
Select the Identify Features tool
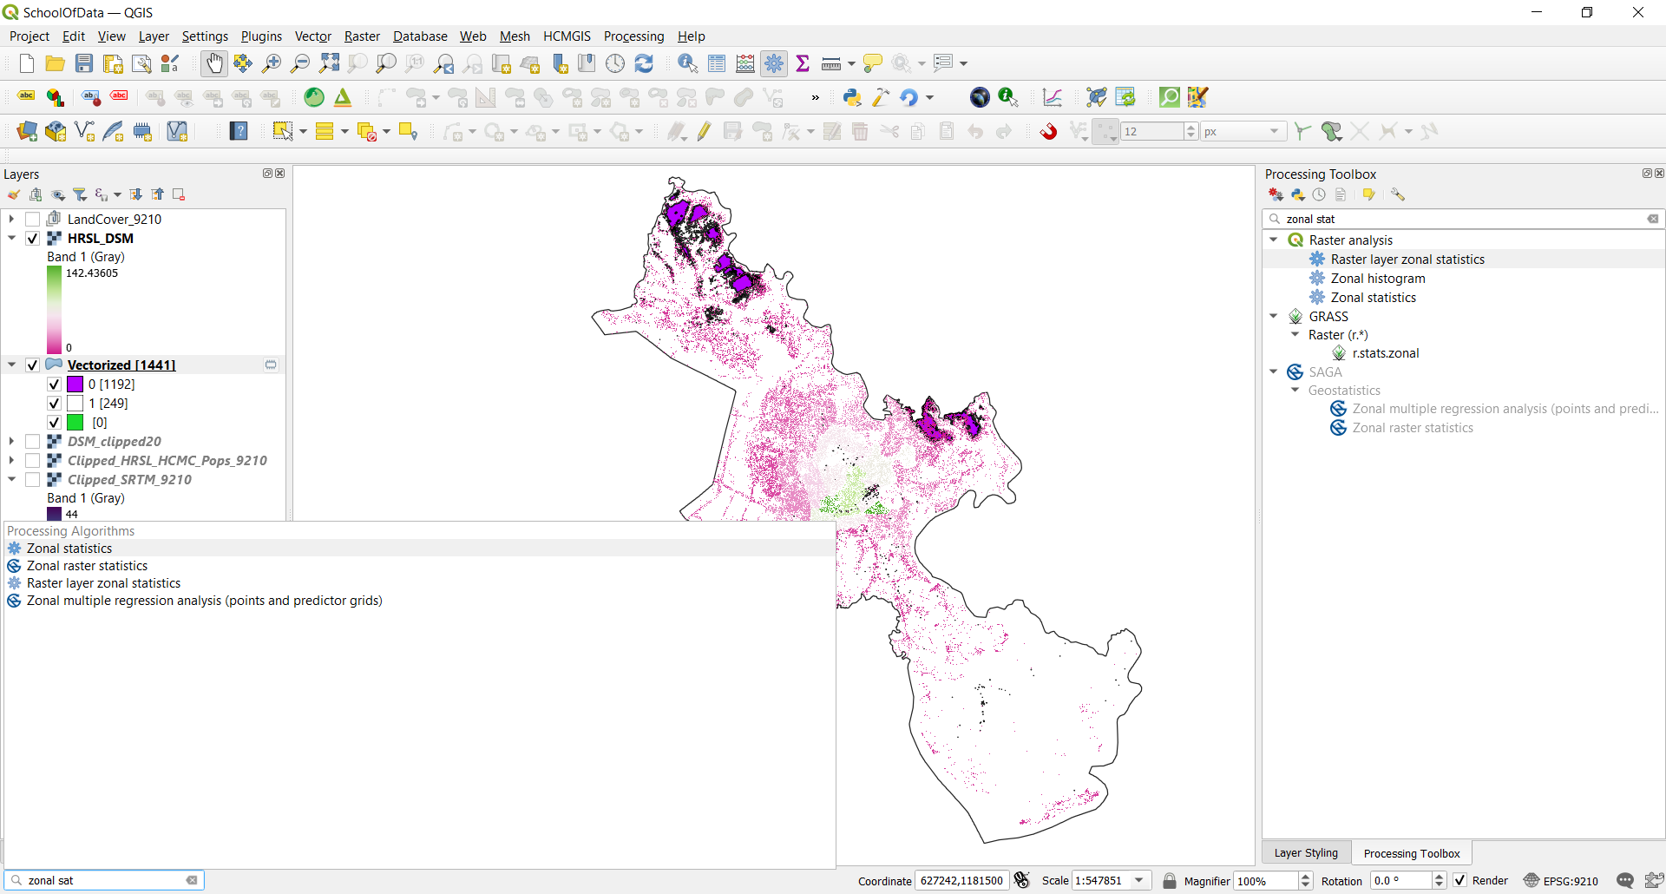pyautogui.click(x=687, y=63)
